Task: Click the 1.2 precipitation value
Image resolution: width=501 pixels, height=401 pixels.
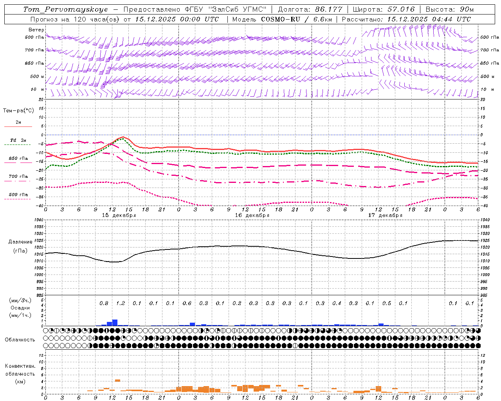Action: [121, 303]
